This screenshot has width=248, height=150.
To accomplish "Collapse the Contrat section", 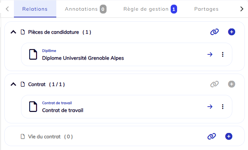I will (14, 85).
